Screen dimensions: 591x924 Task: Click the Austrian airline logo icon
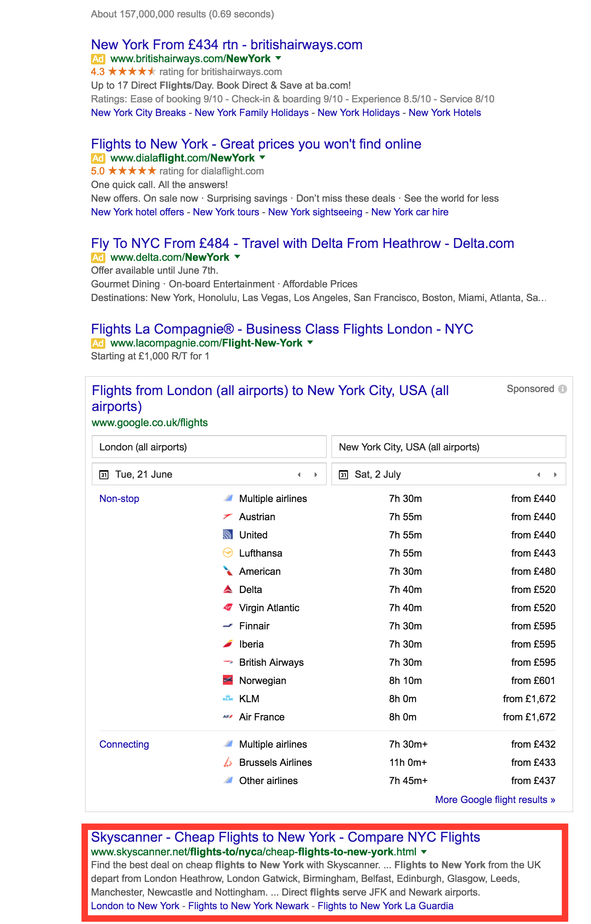[228, 517]
